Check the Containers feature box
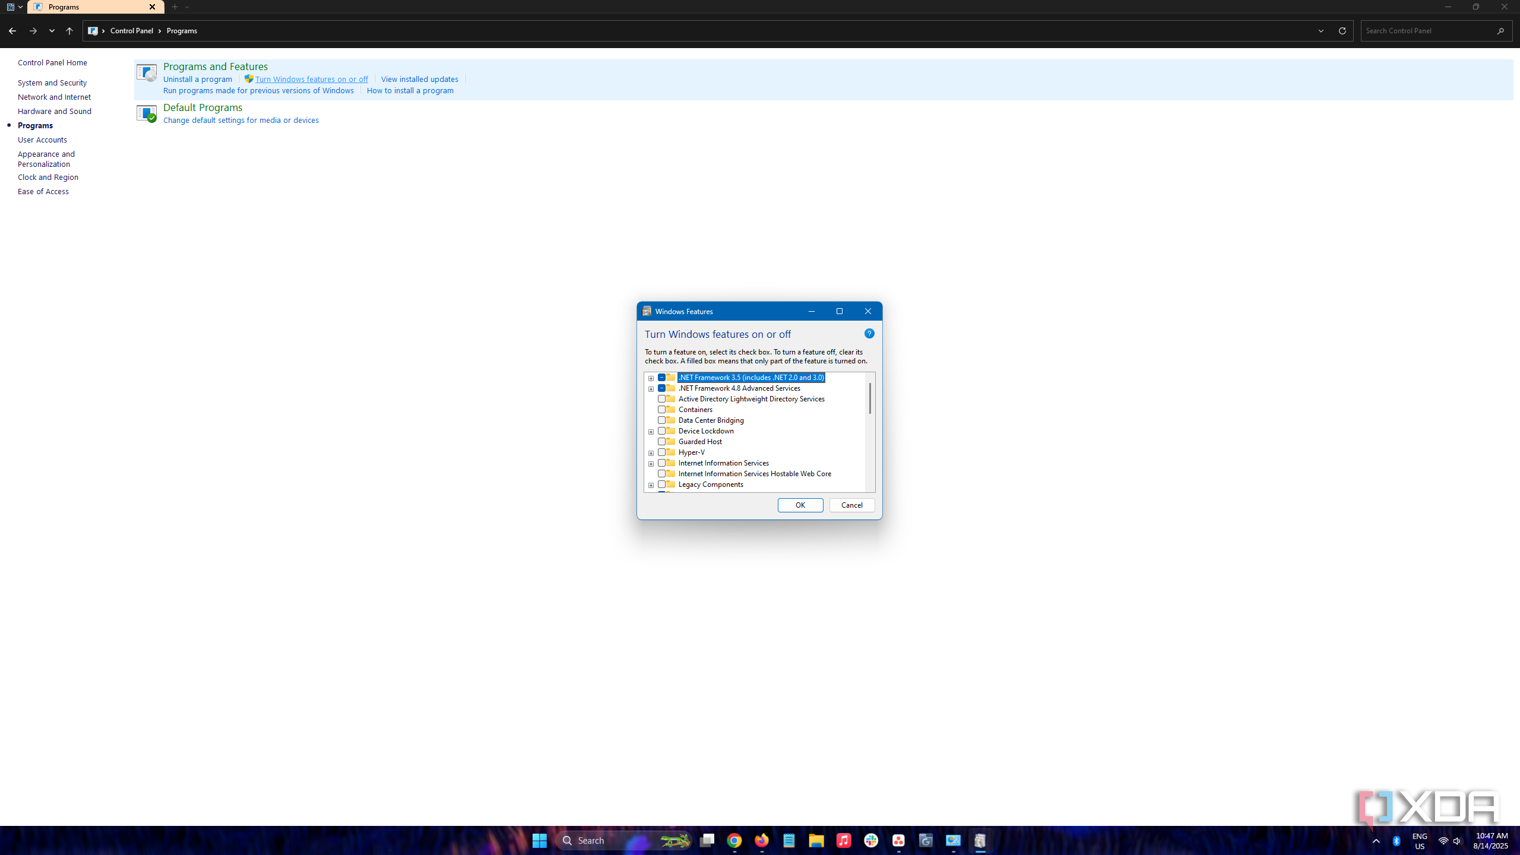 coord(661,410)
